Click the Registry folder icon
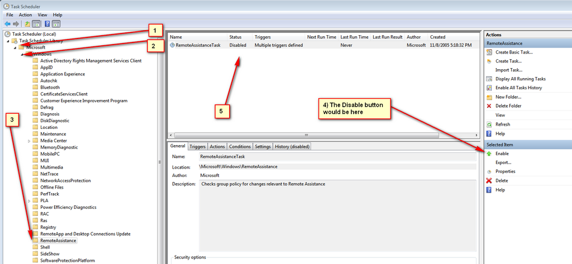 (x=35, y=227)
